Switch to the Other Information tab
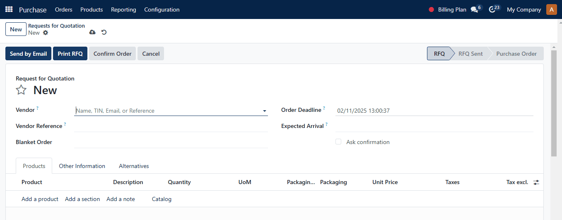Image resolution: width=562 pixels, height=220 pixels. [x=82, y=166]
